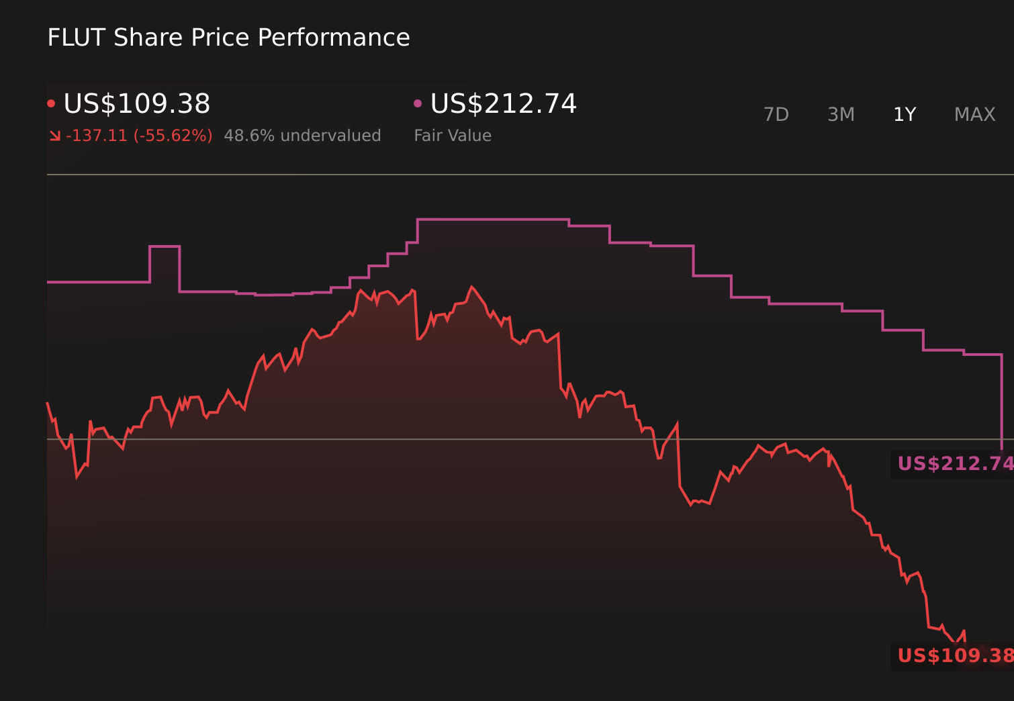Click the US$212.74 fair value tag on chart
Image resolution: width=1014 pixels, height=701 pixels.
pyautogui.click(x=954, y=463)
